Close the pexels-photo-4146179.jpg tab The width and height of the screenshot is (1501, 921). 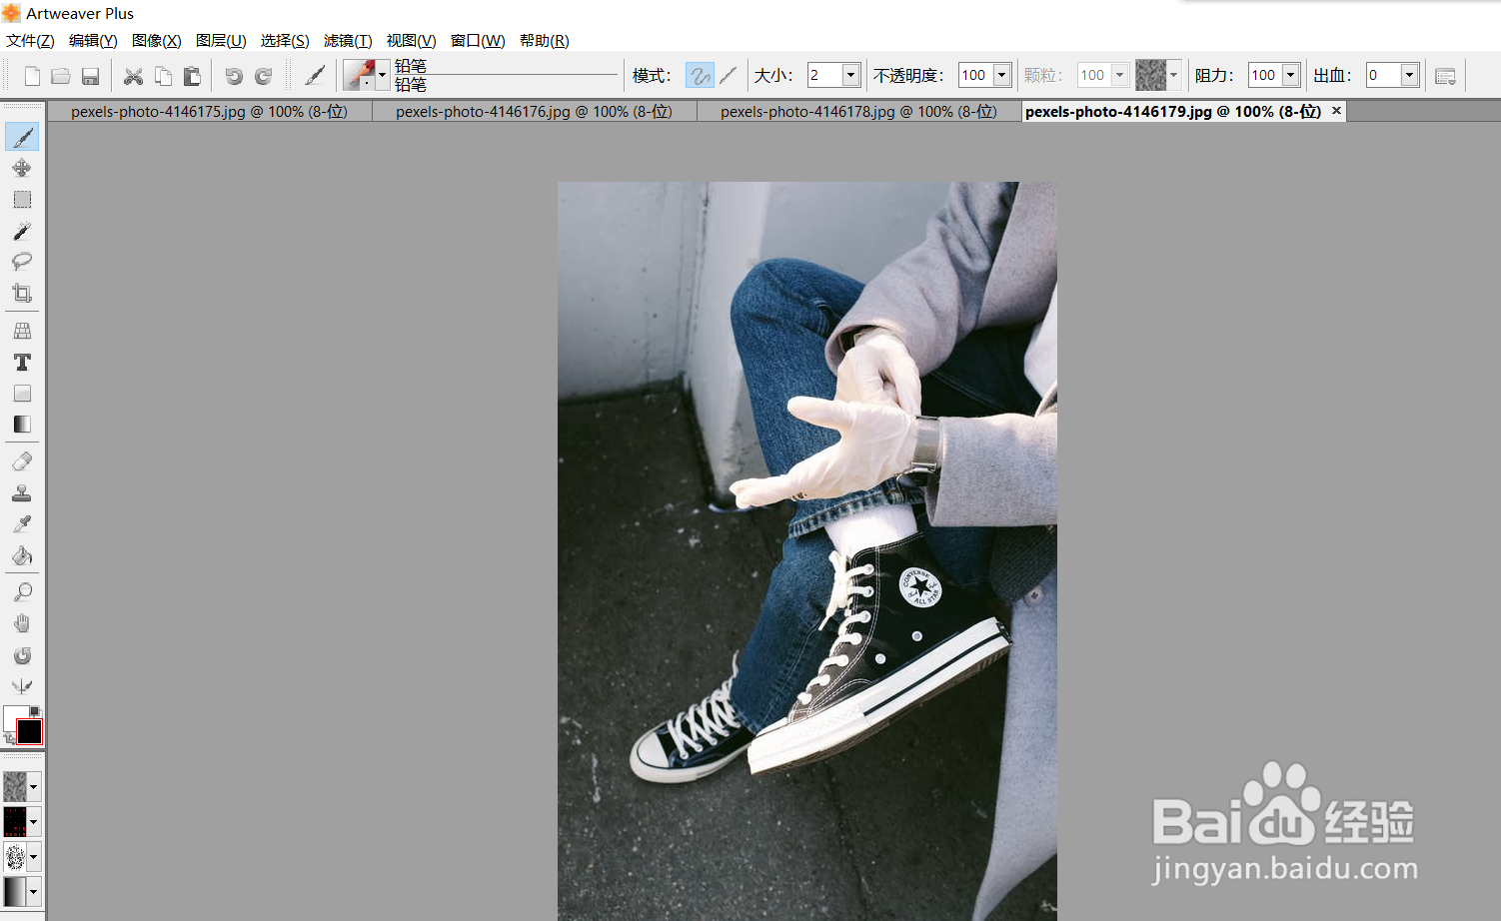click(1336, 111)
